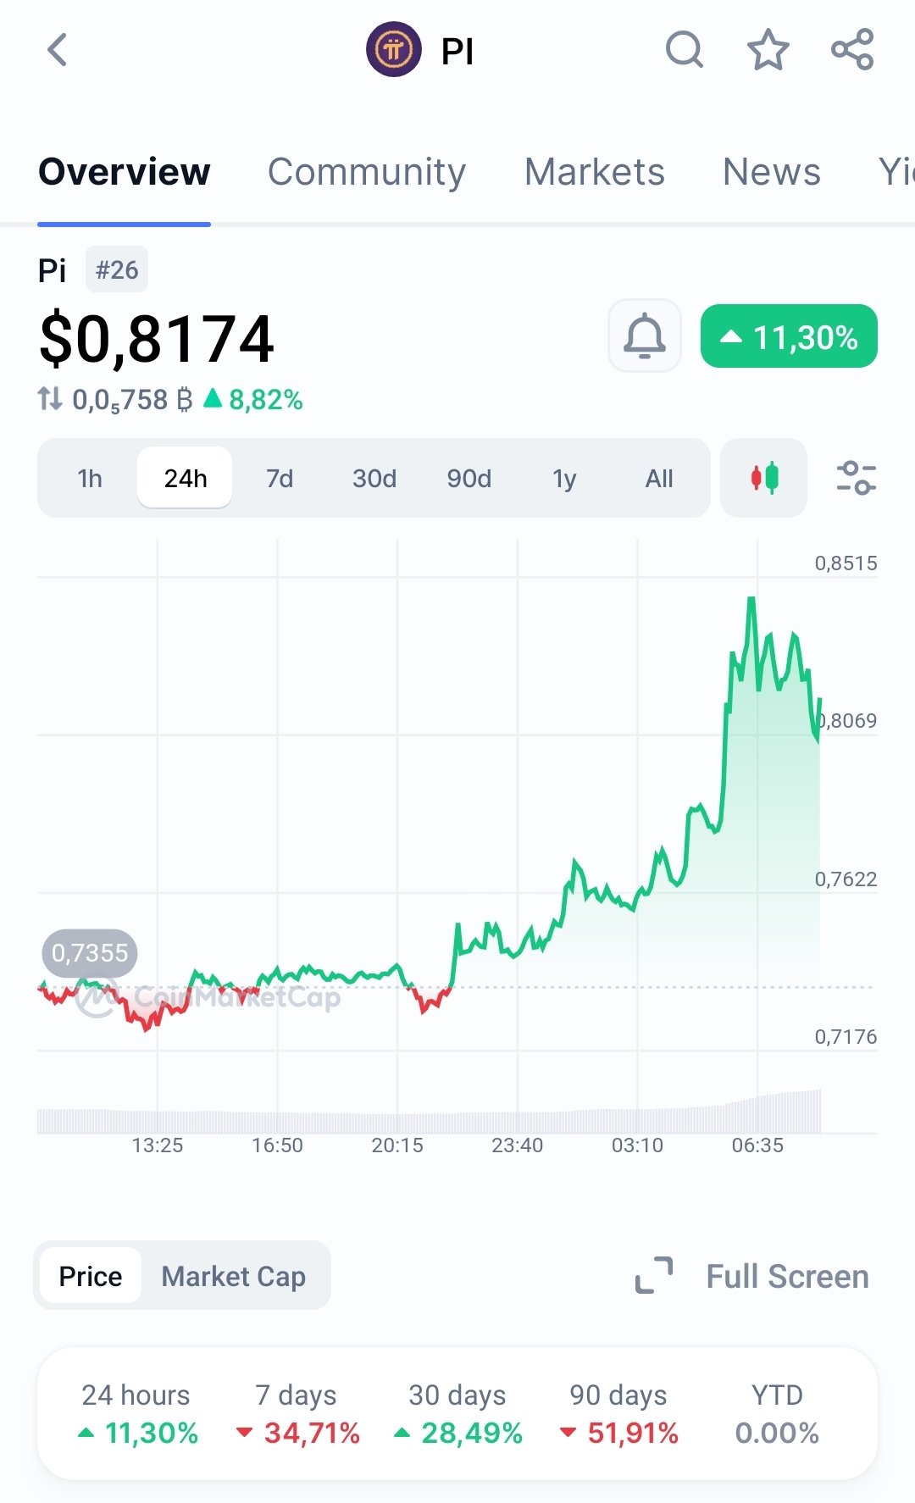Screen dimensions: 915x1503
Task: Select the 7d time range
Action: 280,479
